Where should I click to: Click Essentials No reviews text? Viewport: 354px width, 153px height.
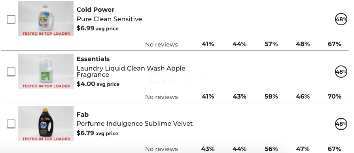(161, 97)
